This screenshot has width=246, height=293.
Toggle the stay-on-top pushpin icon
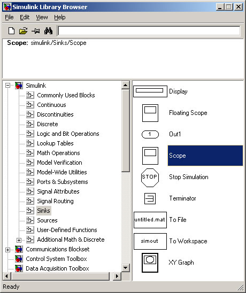[35, 31]
